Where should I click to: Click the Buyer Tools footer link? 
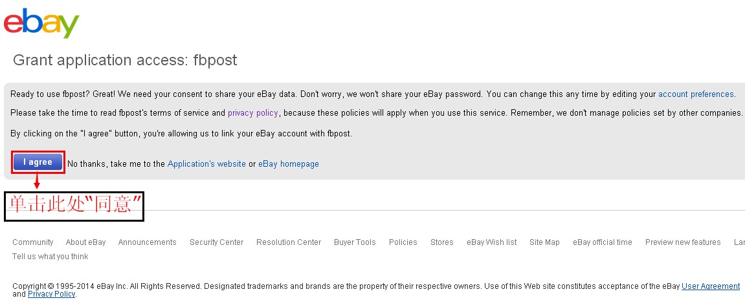(x=355, y=242)
